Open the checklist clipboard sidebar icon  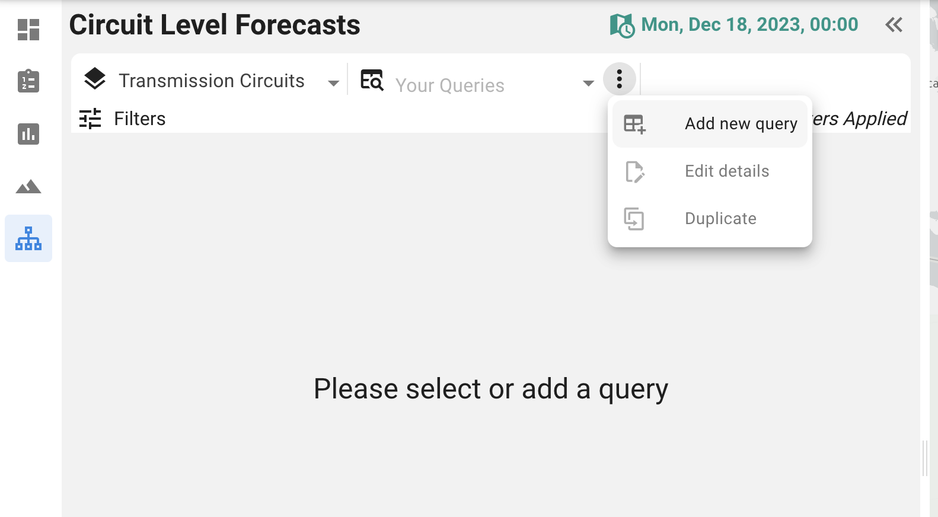point(28,81)
